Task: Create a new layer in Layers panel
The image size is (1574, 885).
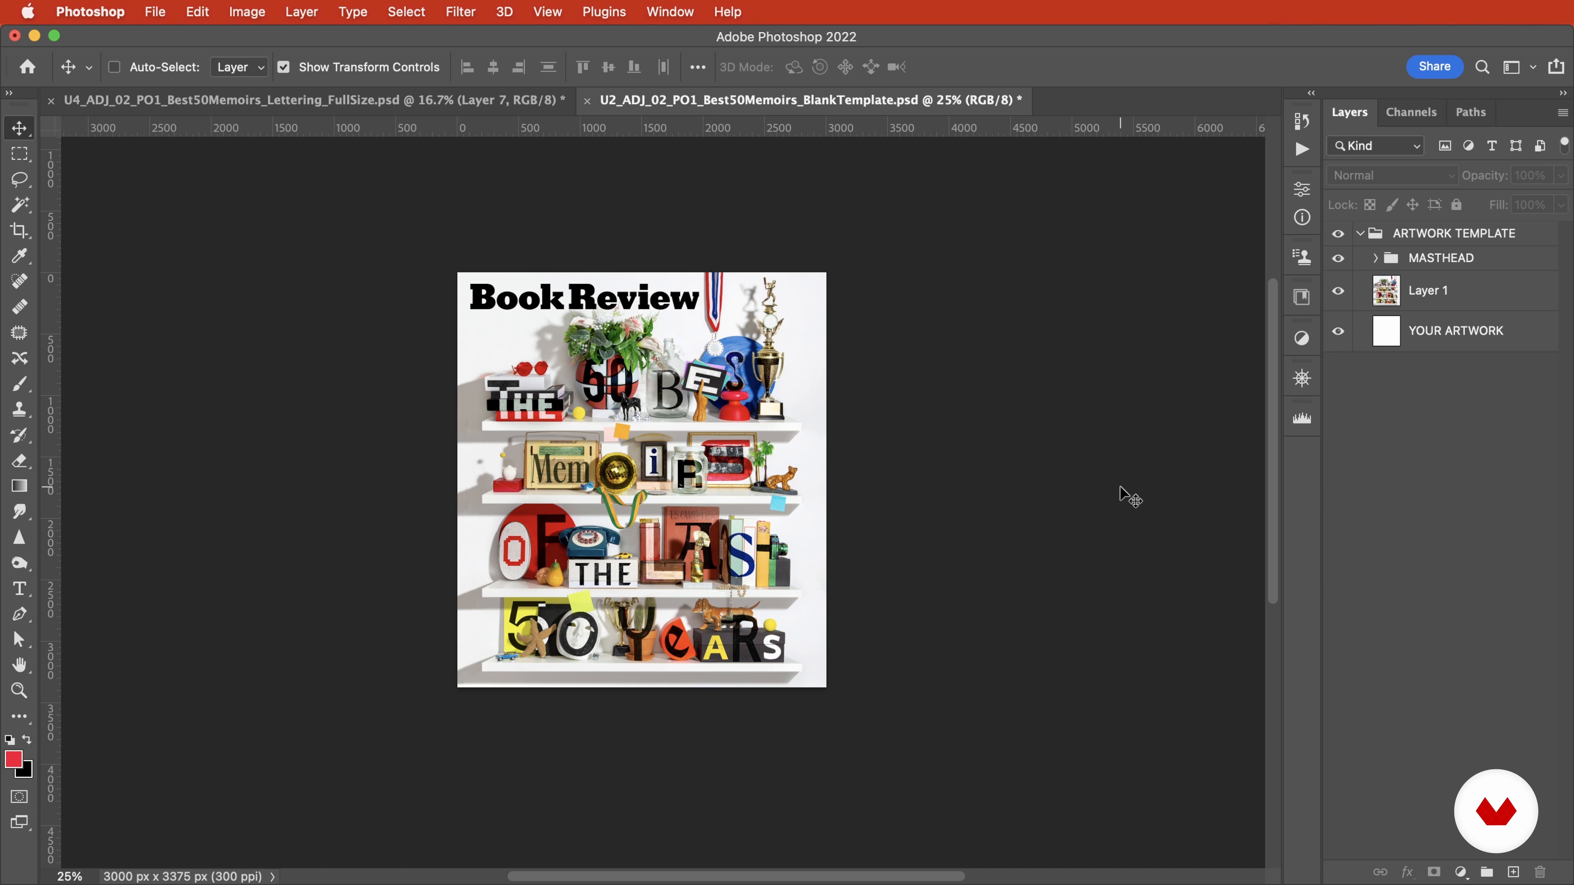Action: tap(1513, 871)
